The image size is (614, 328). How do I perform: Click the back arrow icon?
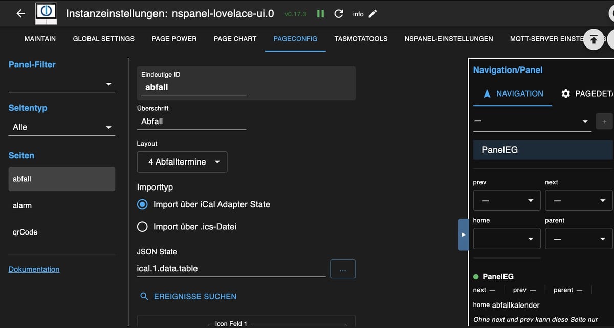point(20,14)
